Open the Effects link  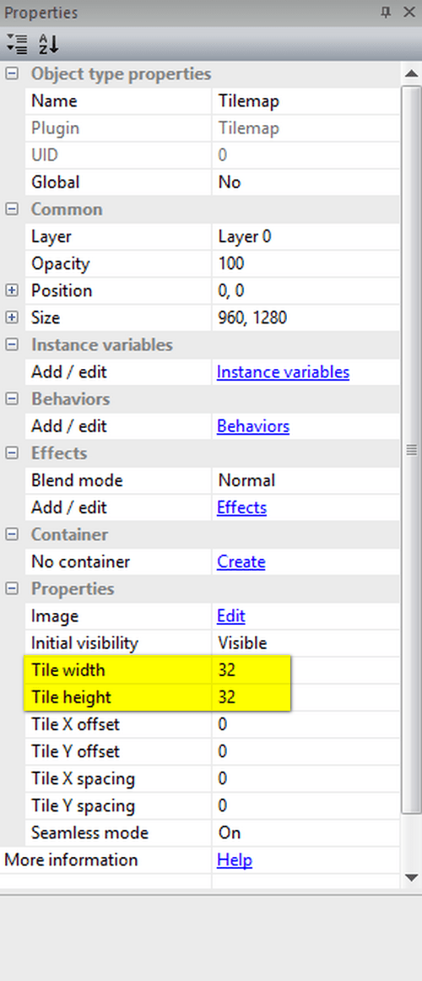(x=242, y=507)
